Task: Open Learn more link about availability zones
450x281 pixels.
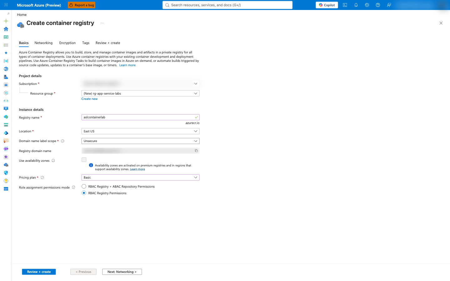Action: point(137,169)
